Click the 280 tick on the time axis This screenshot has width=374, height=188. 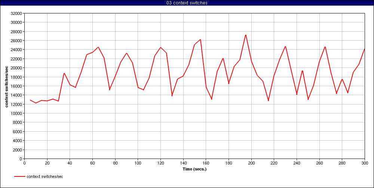[x=342, y=163]
